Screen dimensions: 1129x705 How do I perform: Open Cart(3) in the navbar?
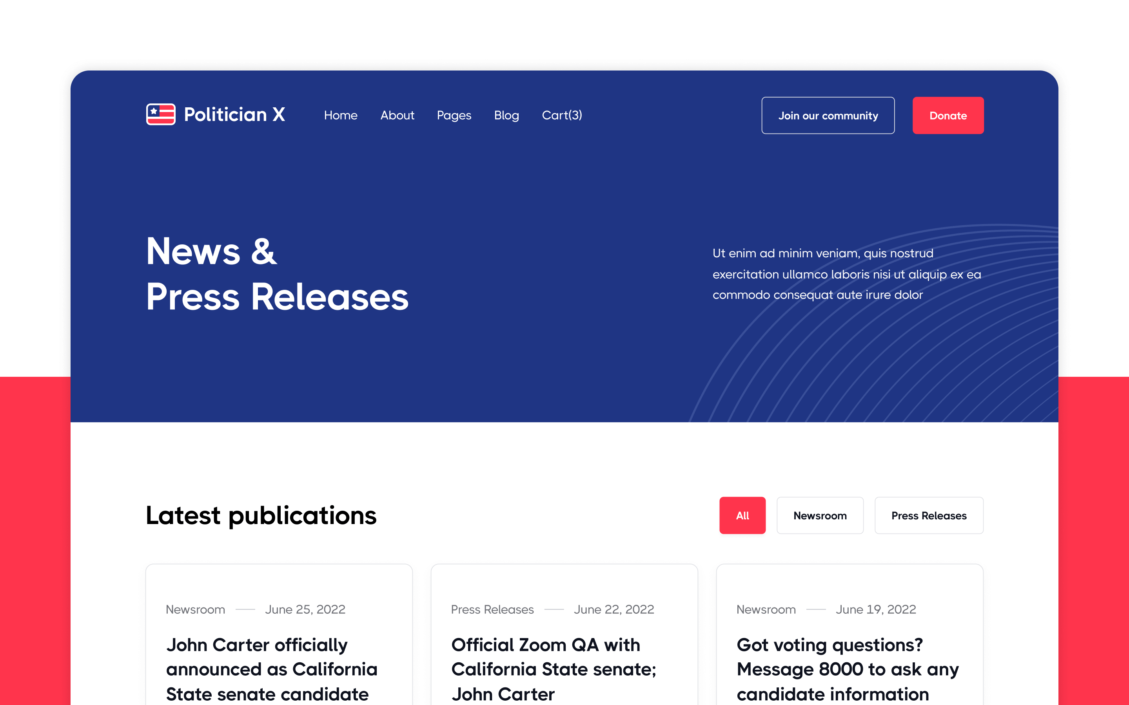click(x=562, y=115)
